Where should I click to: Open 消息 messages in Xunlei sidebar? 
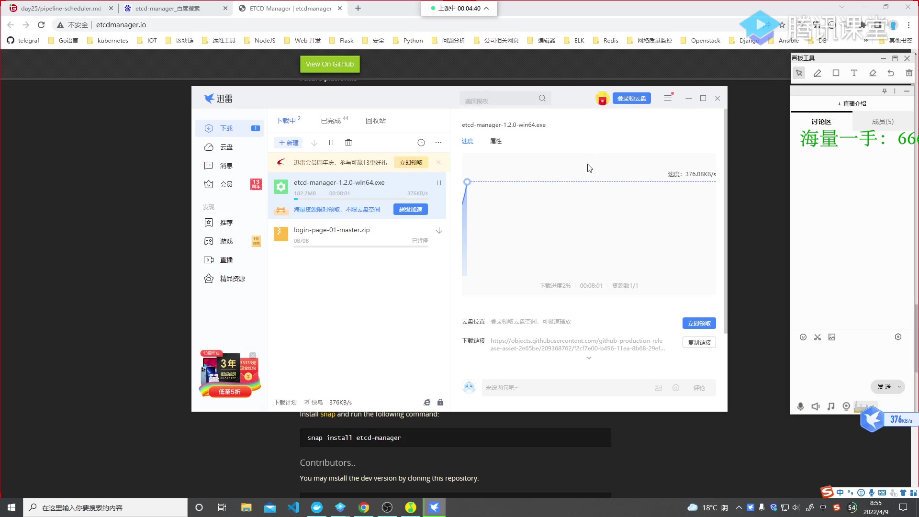226,166
